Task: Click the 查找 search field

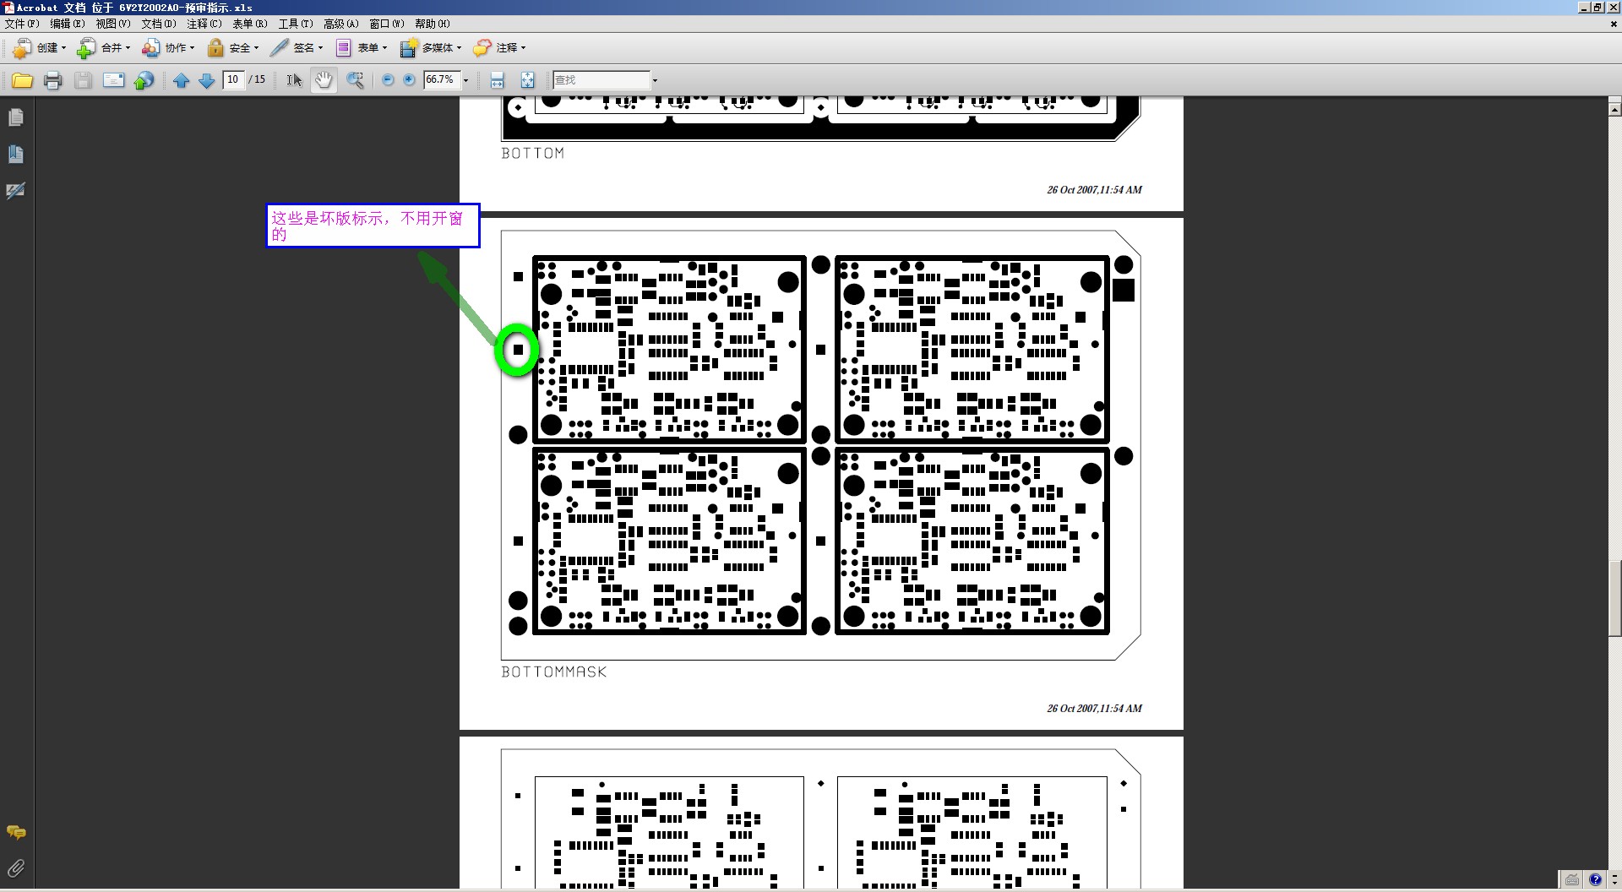Action: click(601, 80)
